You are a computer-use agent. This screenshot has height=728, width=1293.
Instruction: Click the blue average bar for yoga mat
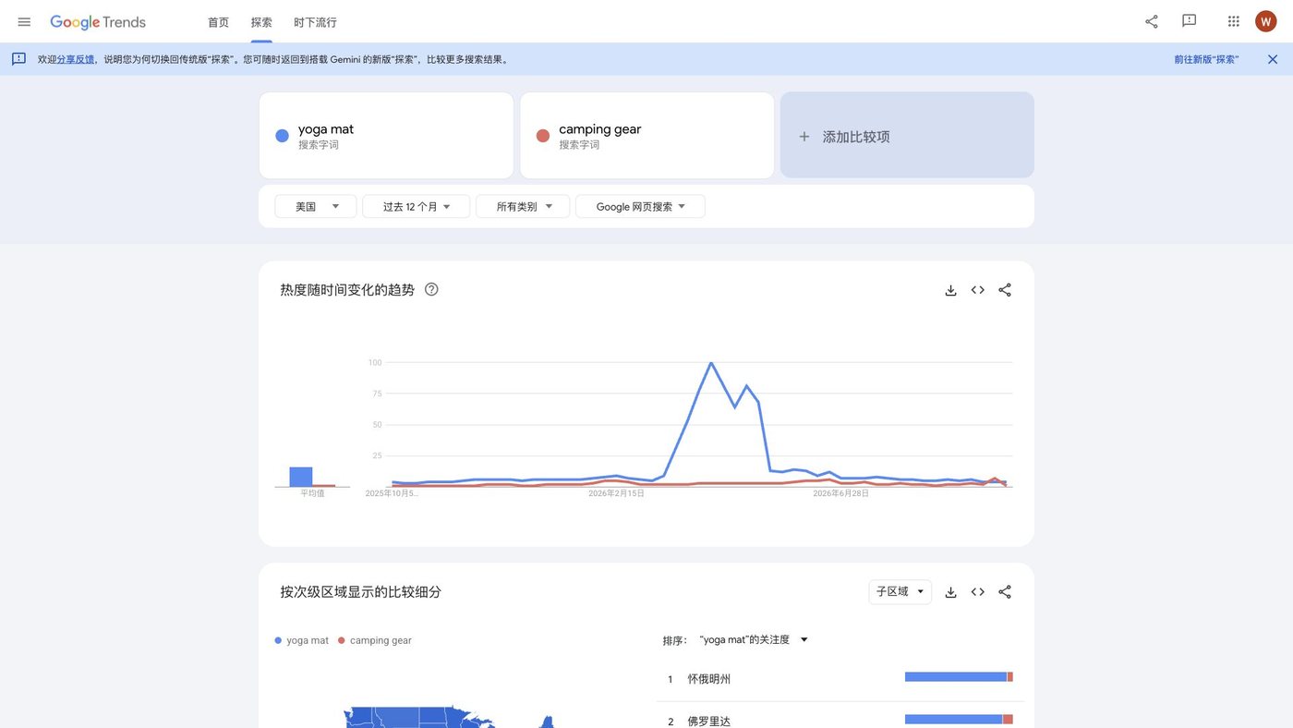pyautogui.click(x=301, y=477)
